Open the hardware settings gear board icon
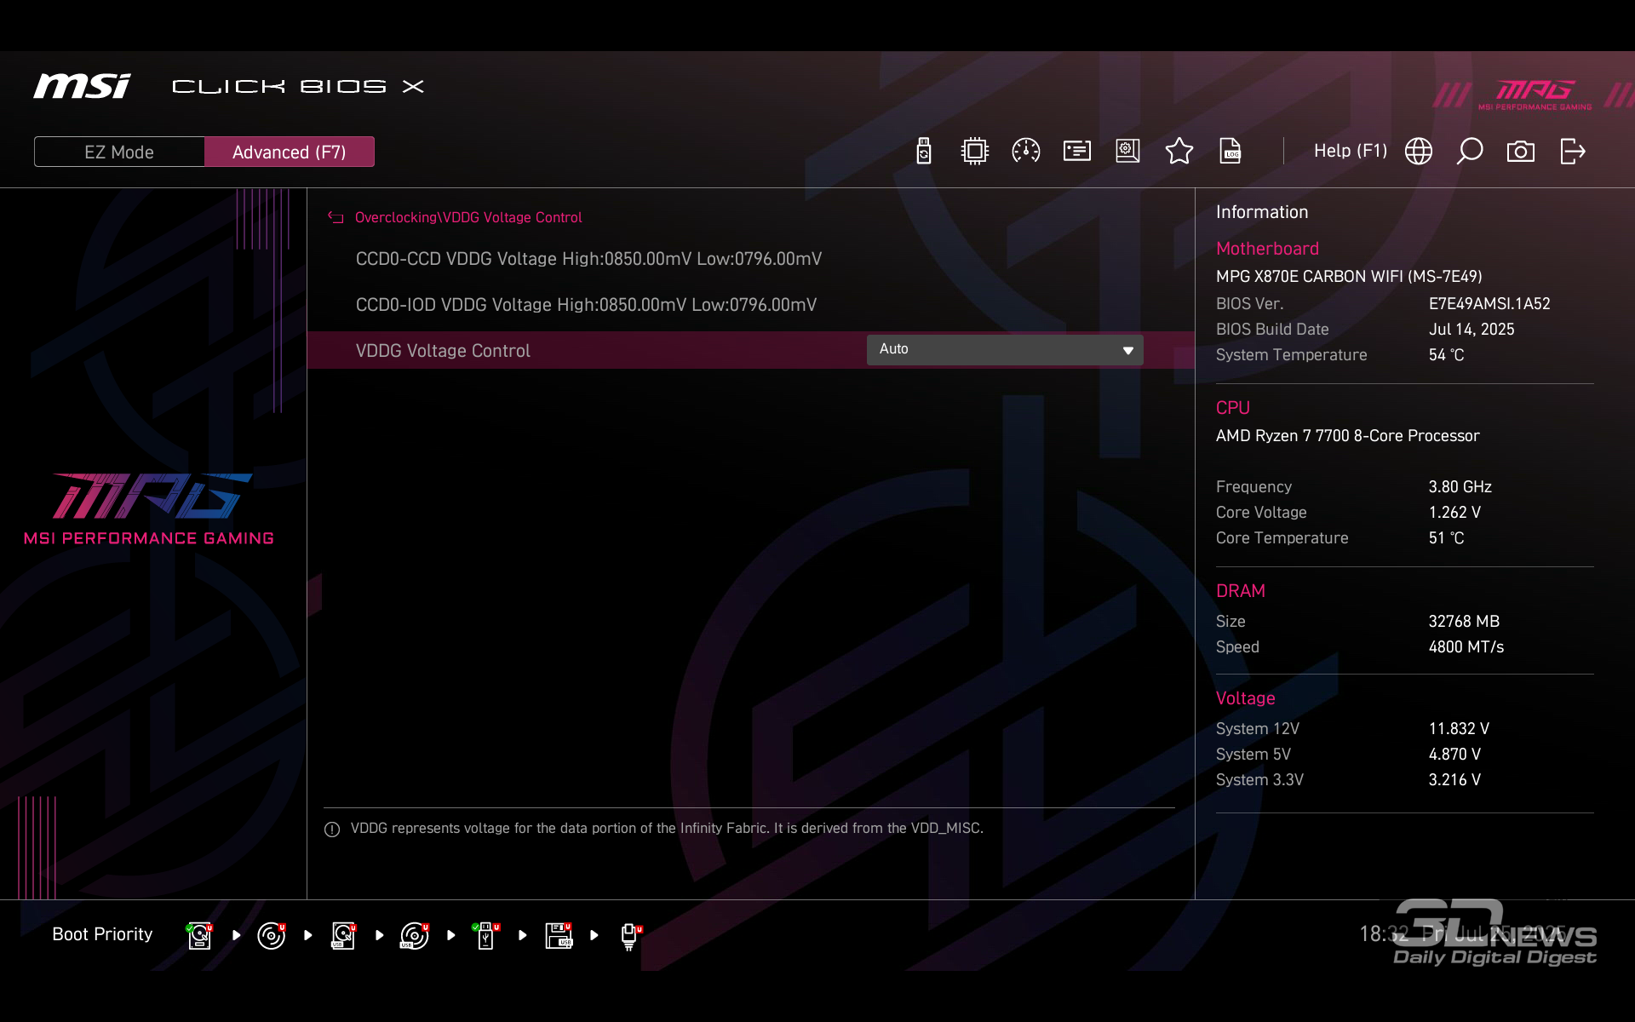 click(x=1127, y=152)
